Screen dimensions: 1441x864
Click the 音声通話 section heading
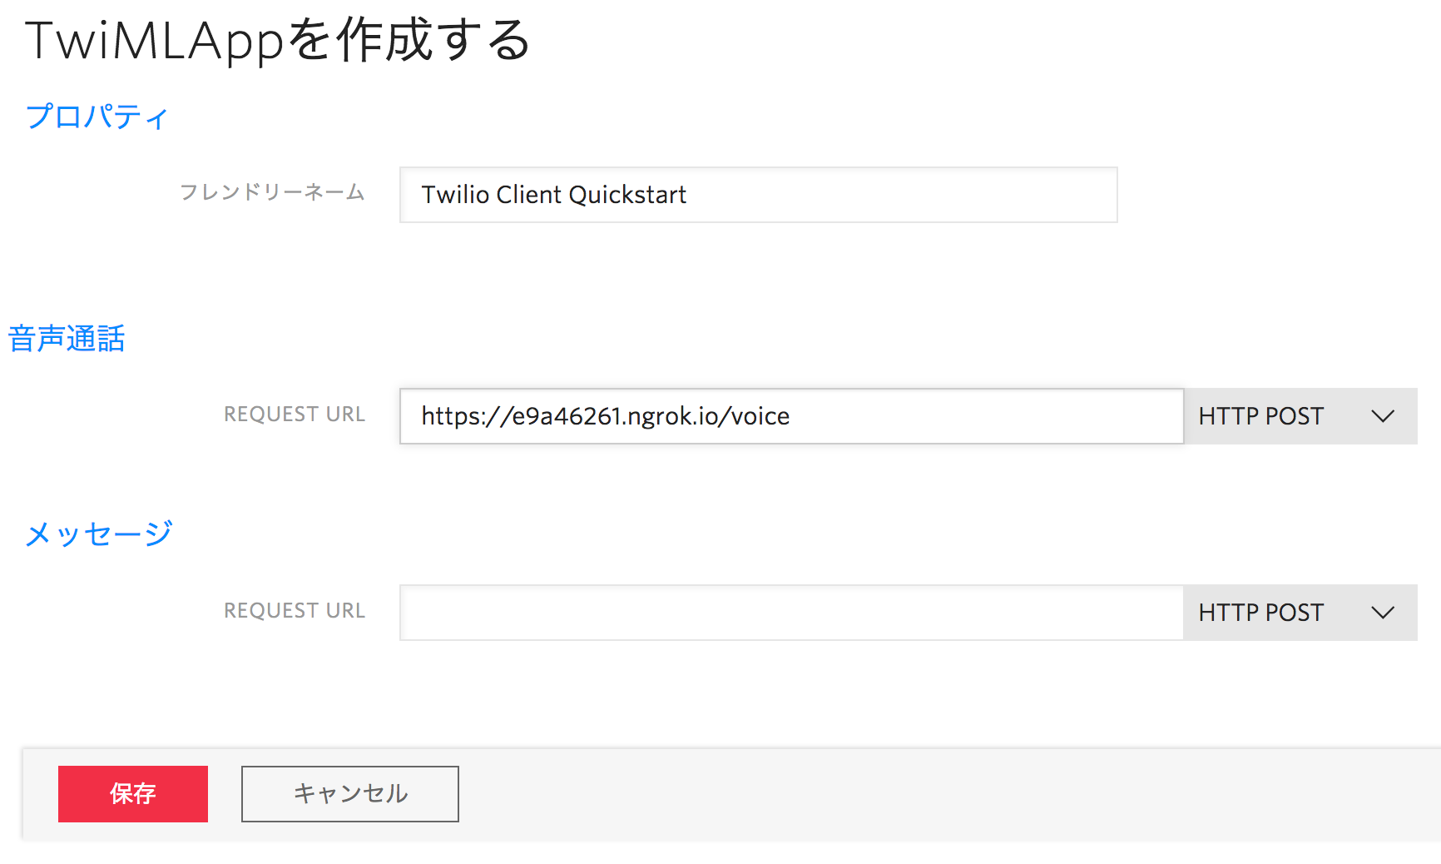pyautogui.click(x=65, y=338)
